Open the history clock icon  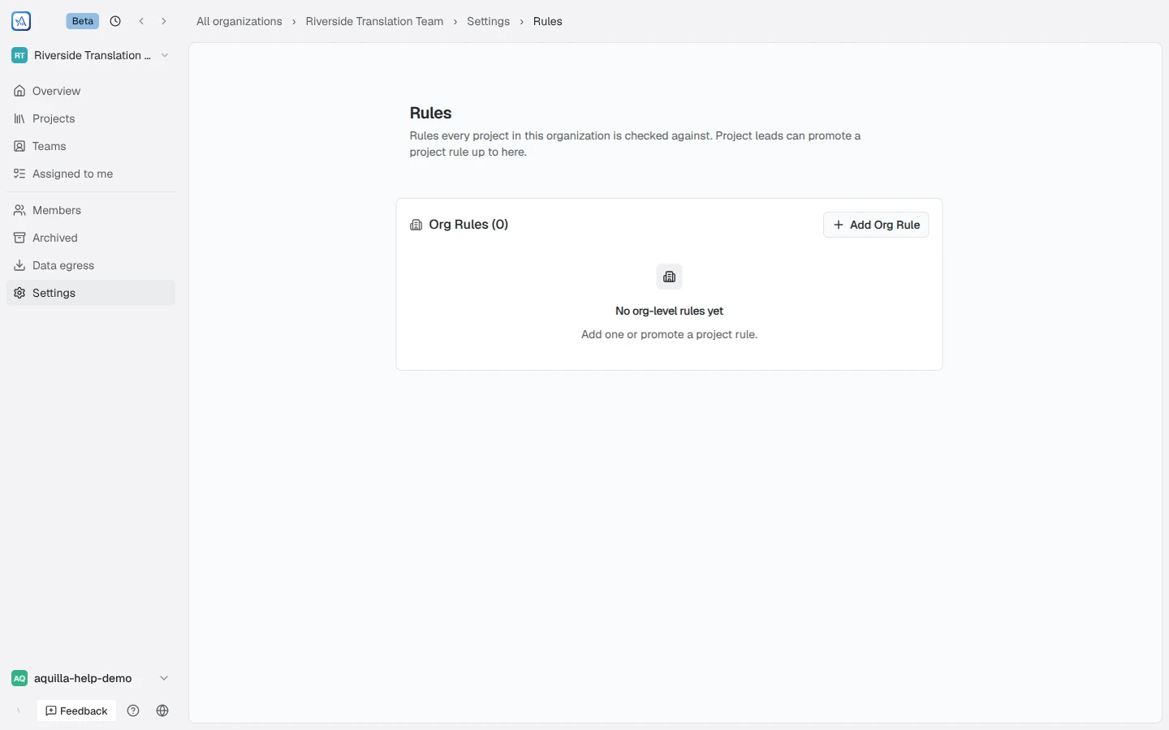point(115,21)
